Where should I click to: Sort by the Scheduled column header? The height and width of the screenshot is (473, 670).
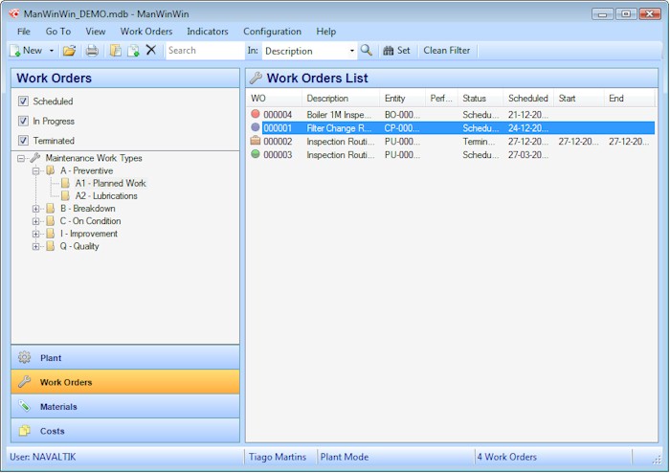pyautogui.click(x=528, y=99)
